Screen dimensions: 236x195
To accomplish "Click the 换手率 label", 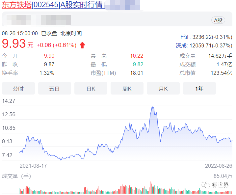I will click(x=10, y=73).
